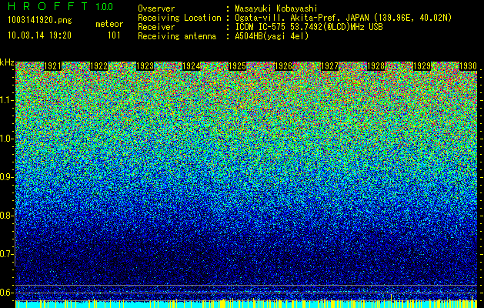Select the Ogata-vill. Akita-Pref. JAPAN location text

tap(343, 18)
